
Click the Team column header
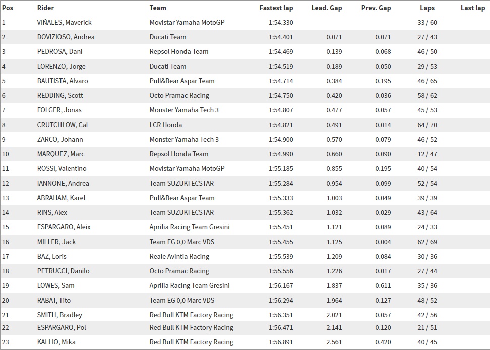pyautogui.click(x=158, y=8)
